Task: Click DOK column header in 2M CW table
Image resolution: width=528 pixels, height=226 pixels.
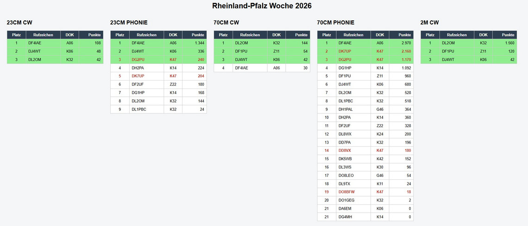Action: [x=483, y=35]
